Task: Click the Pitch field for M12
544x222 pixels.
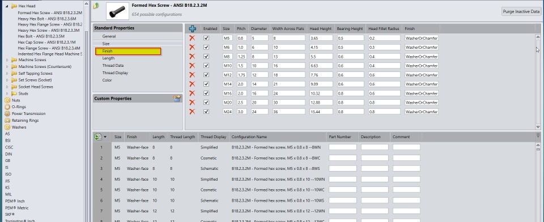Action: coord(242,75)
